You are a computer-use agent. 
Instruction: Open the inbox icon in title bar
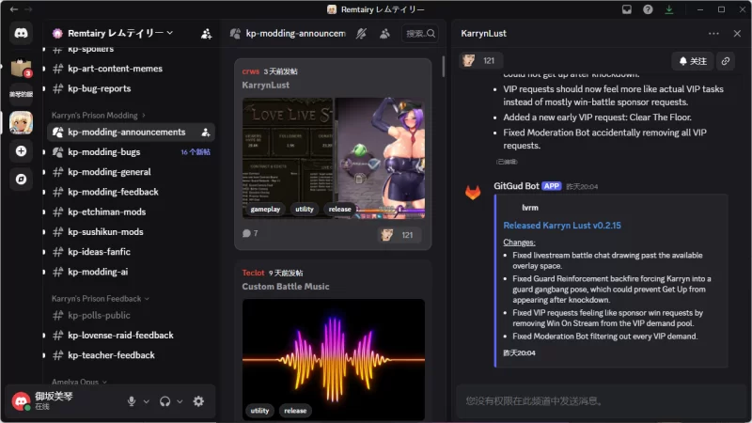click(x=626, y=9)
